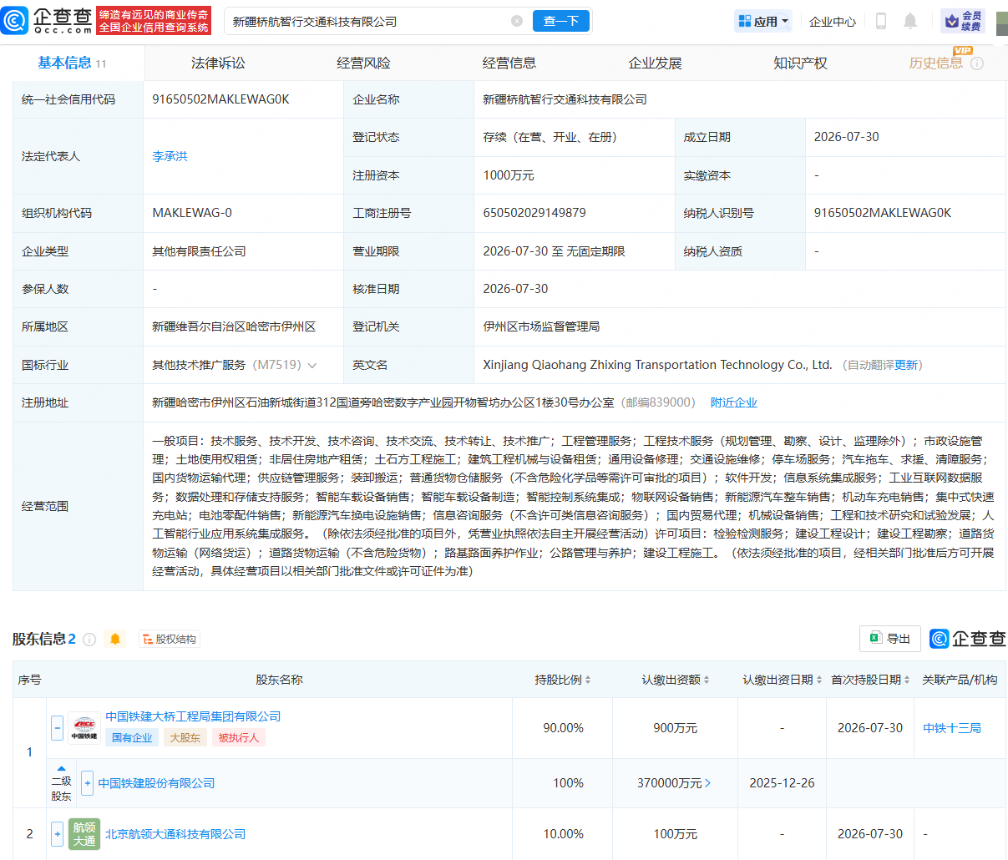The image size is (1008, 860).
Task: Click the mobile phone icon in header
Action: tap(880, 22)
